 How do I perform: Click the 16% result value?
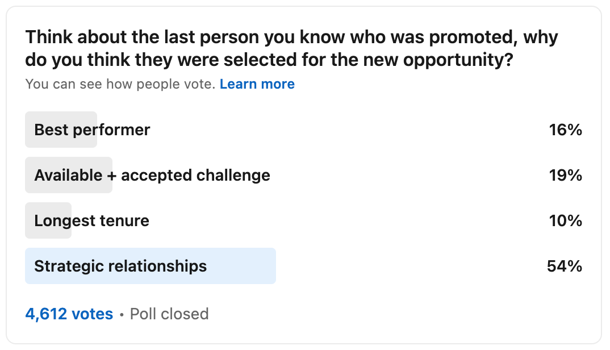coord(565,130)
